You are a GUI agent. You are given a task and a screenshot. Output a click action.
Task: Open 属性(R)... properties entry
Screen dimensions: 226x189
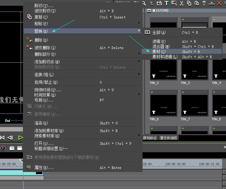pos(82,167)
